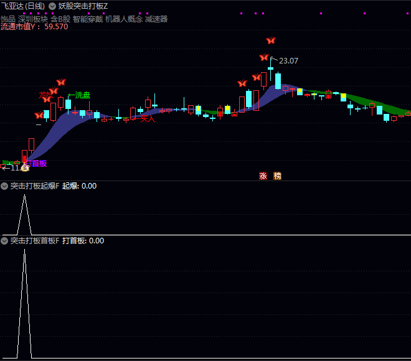Viewport: 411px width, 361px height.
Task: Click the butterfly marker left of 洗盘 label
Action: pyautogui.click(x=61, y=82)
